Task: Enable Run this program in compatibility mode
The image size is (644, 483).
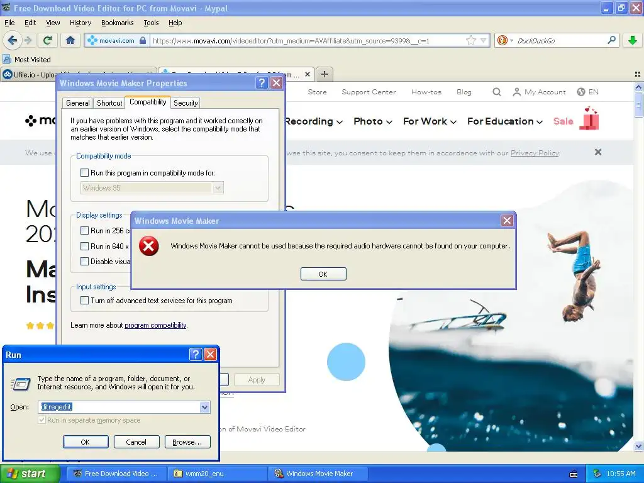Action: pos(84,173)
